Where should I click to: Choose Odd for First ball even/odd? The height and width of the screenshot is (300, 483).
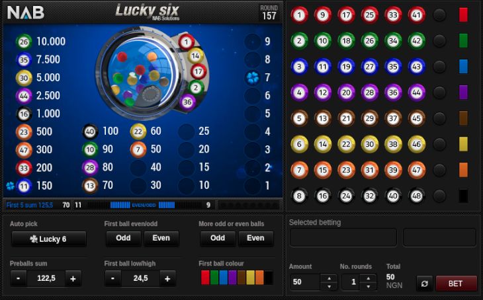(123, 238)
